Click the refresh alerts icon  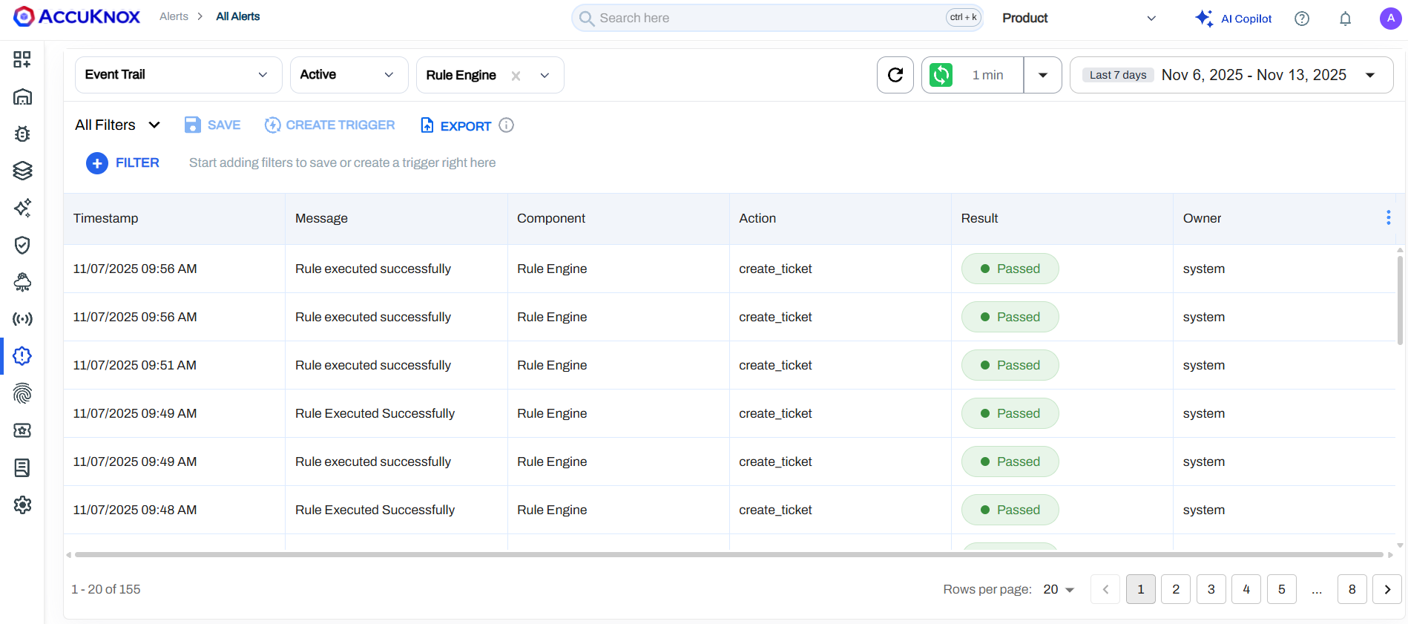(x=895, y=75)
